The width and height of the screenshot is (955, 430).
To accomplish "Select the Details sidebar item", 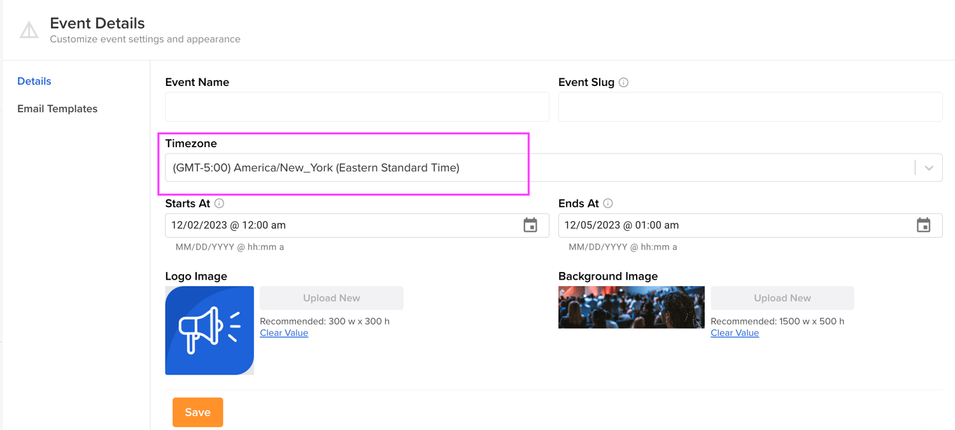I will [x=34, y=81].
